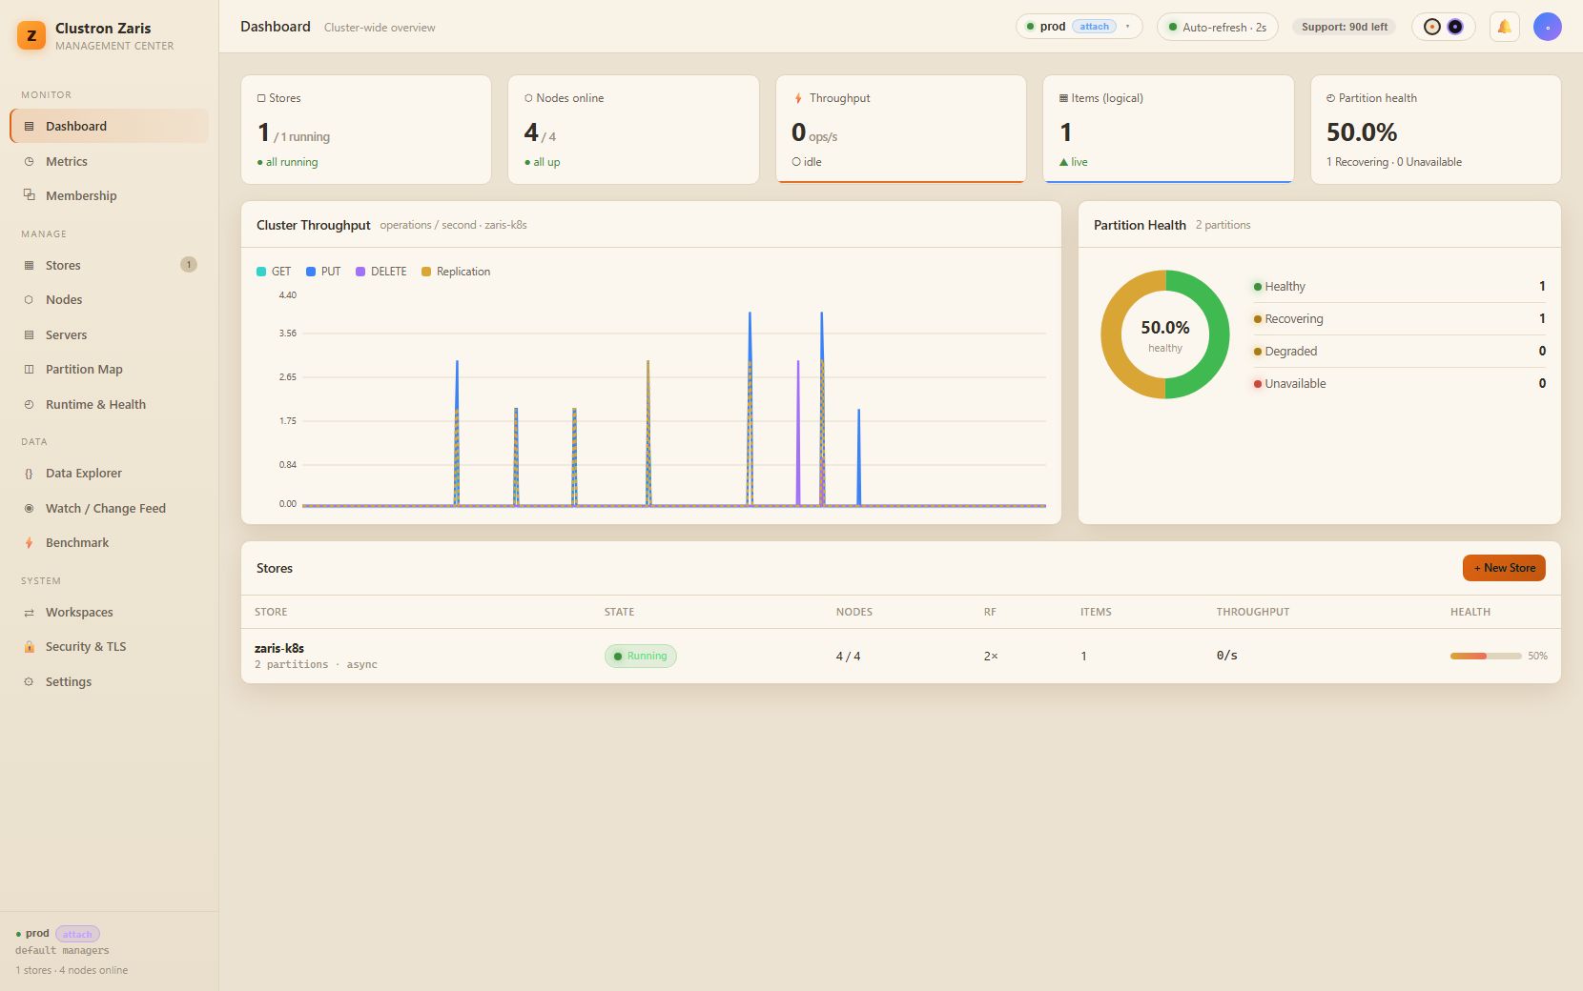1583x991 pixels.
Task: Click the Membership sidebar icon
Action: 29,194
